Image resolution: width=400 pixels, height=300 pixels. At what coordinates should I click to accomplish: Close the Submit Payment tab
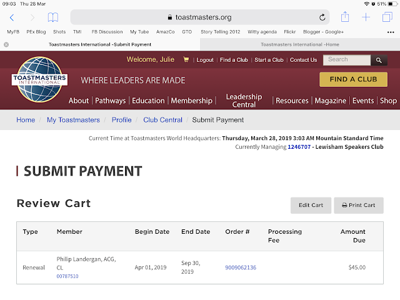[6, 44]
